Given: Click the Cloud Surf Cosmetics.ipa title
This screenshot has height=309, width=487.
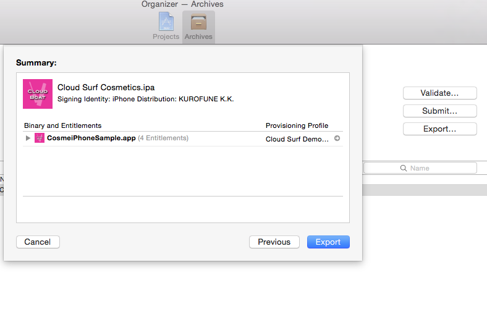Looking at the screenshot, I should pyautogui.click(x=106, y=87).
